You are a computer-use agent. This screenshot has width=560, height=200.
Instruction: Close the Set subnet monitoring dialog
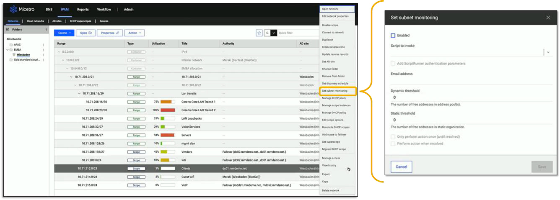point(548,18)
